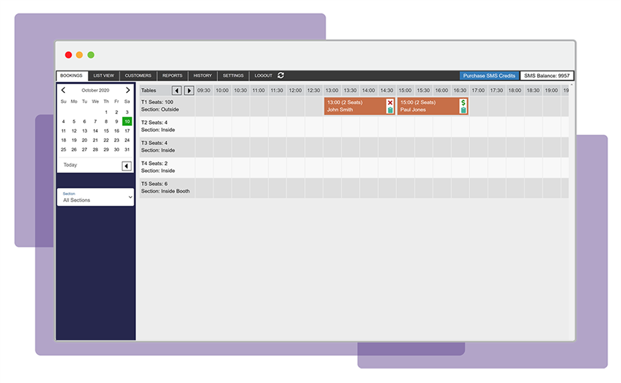Click the 12:00 time column header

pos(295,91)
